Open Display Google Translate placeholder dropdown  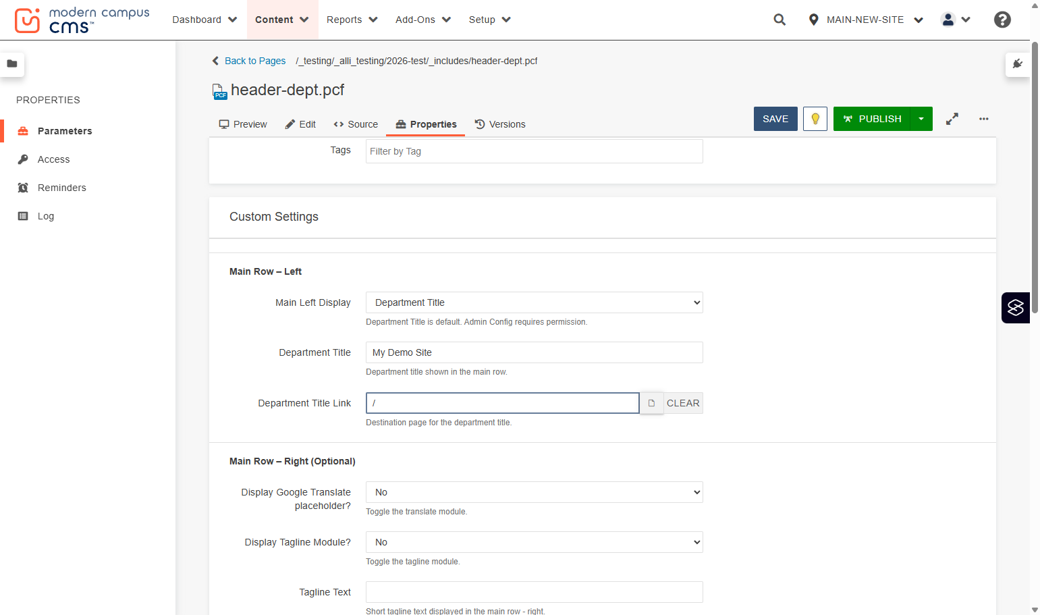[x=535, y=492]
